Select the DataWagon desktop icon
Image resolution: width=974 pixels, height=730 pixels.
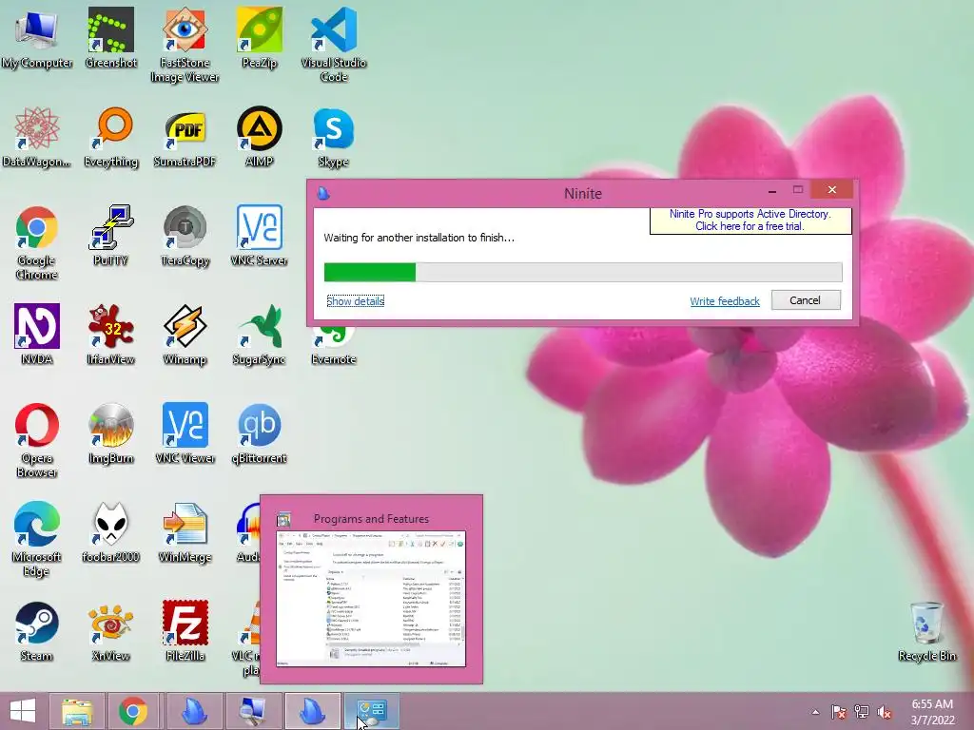pyautogui.click(x=37, y=137)
